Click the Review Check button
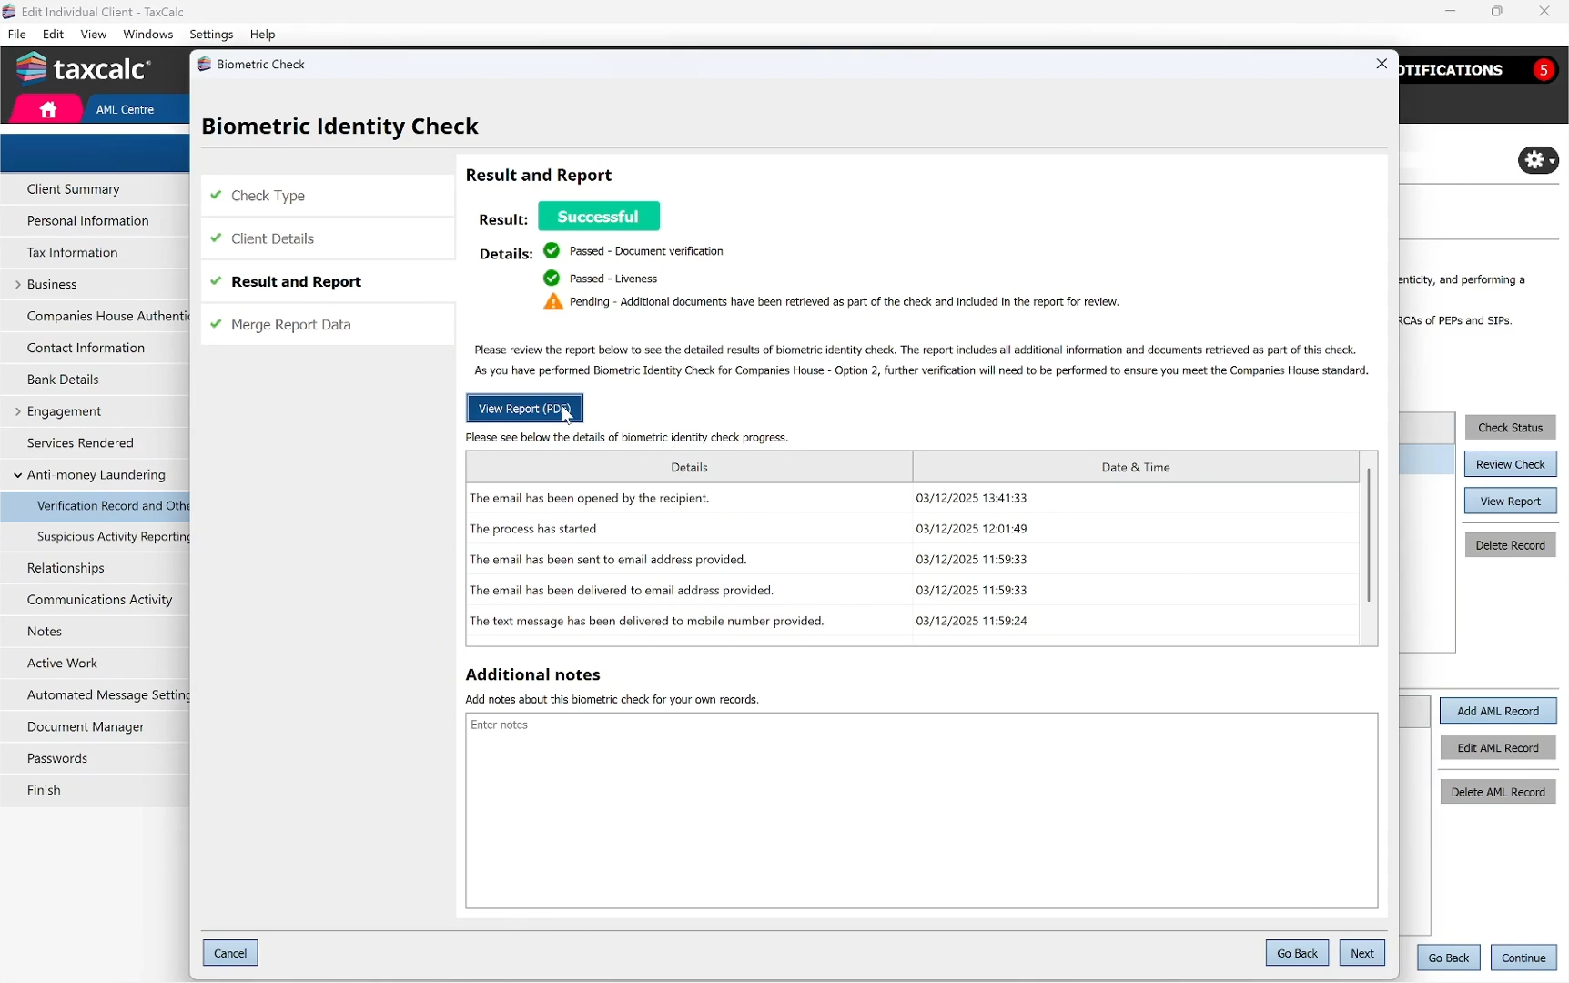This screenshot has width=1569, height=983. [x=1510, y=464]
